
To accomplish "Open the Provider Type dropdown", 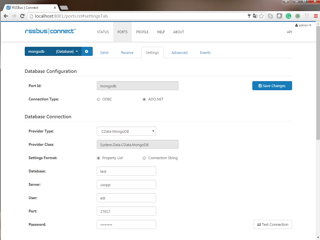I will pos(126,131).
